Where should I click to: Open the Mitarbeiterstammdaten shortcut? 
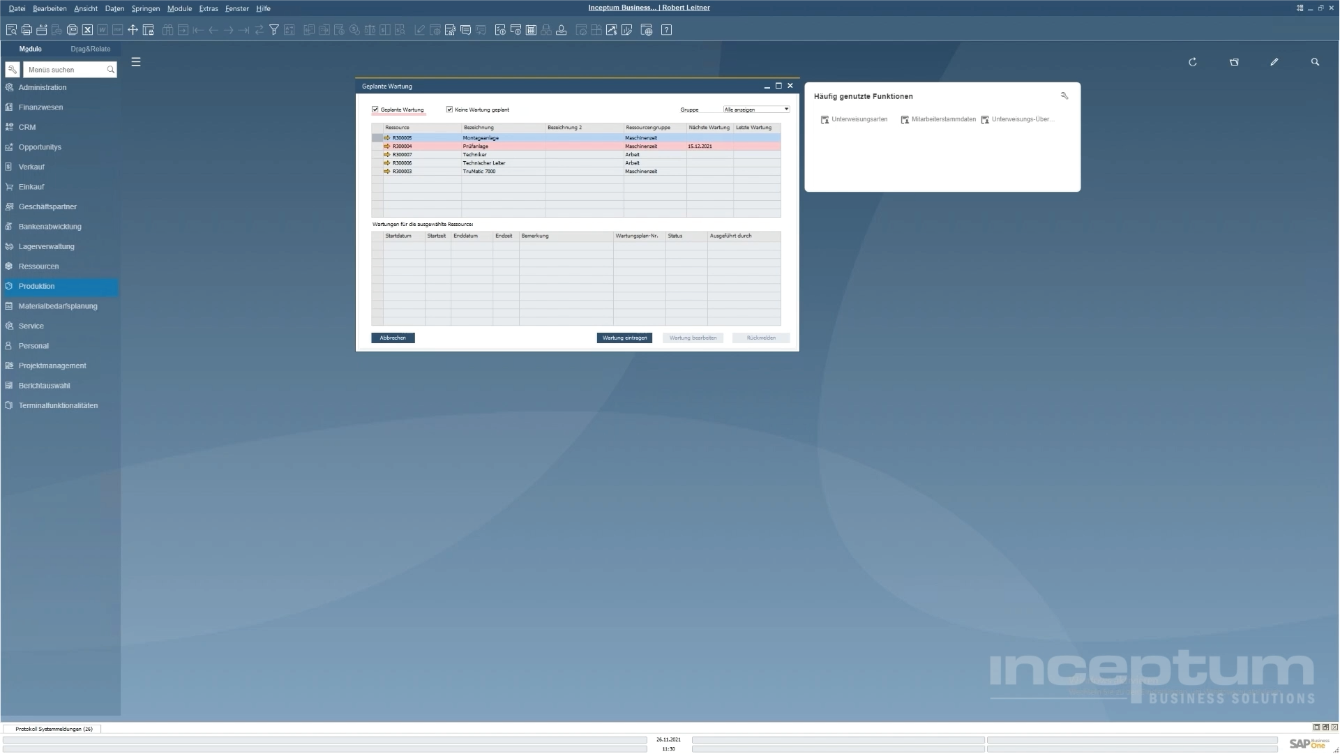click(938, 120)
